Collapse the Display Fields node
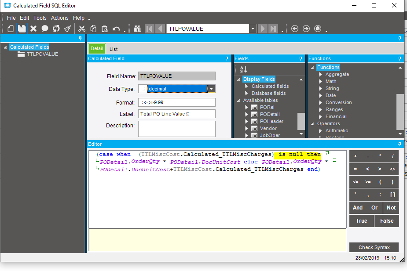This screenshot has height=271, width=407. [x=238, y=79]
